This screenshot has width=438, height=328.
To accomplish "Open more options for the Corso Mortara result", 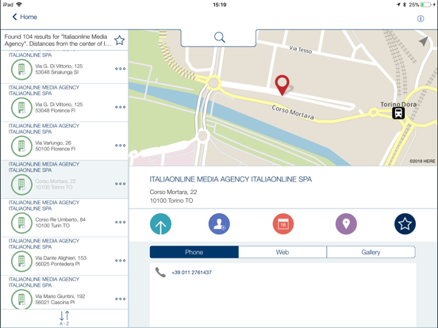I will [120, 184].
